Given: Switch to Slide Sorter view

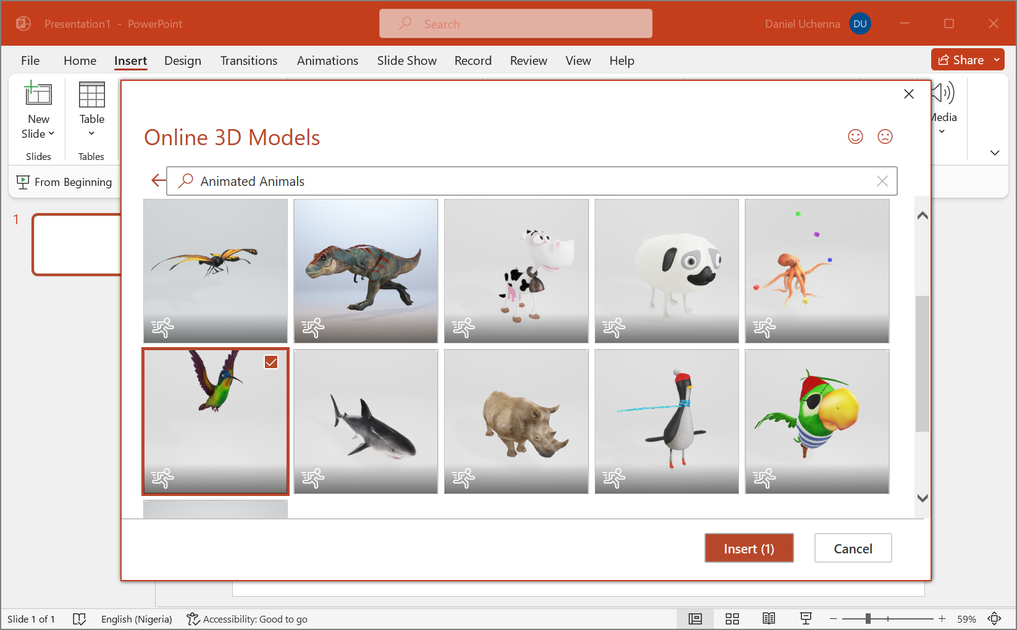Looking at the screenshot, I should click(732, 618).
